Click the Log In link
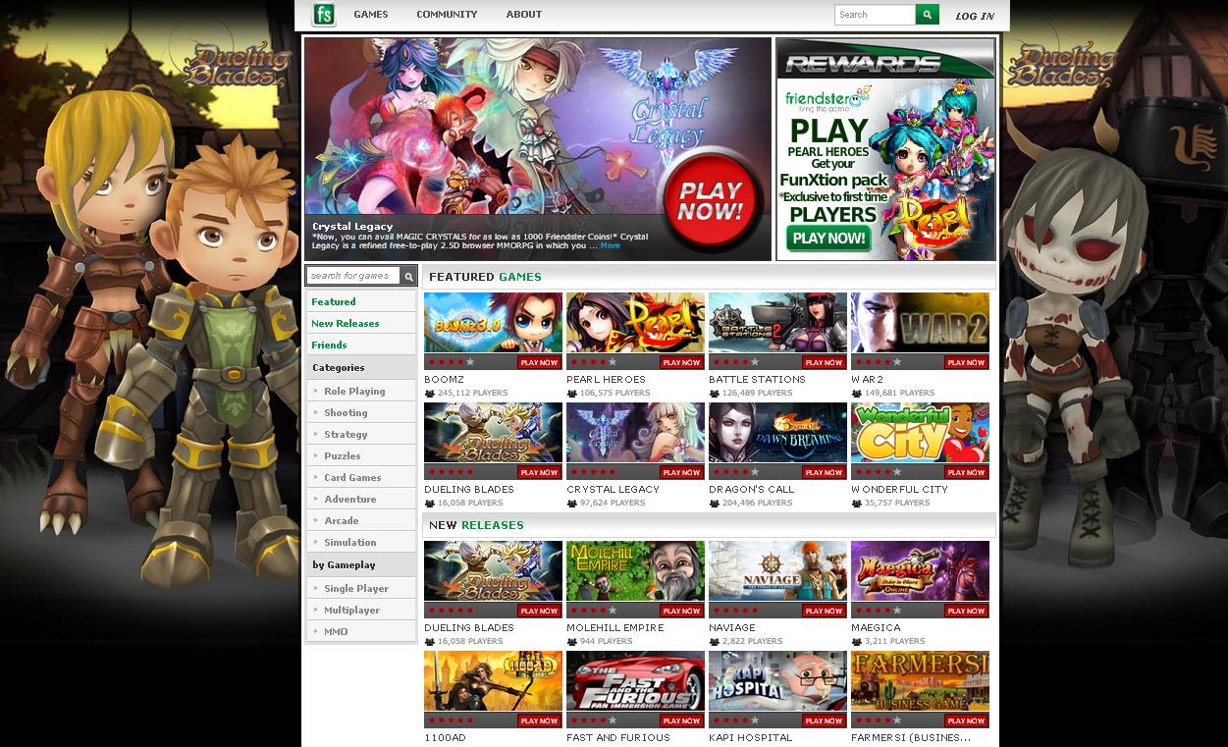Screen dimensions: 1228x747 pyautogui.click(x=975, y=16)
